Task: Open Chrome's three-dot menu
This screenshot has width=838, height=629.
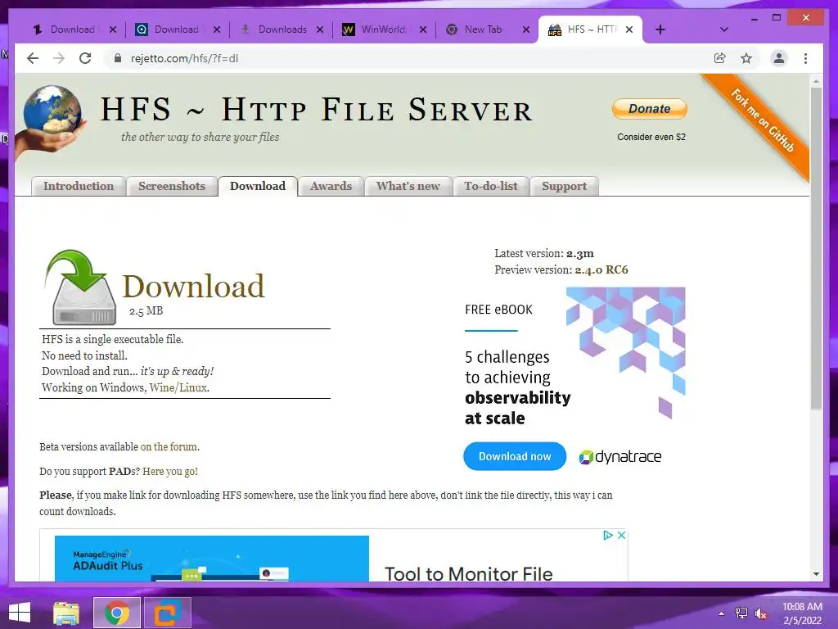Action: (x=805, y=58)
